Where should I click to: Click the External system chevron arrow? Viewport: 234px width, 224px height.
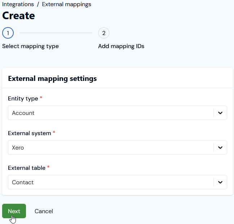(220, 147)
